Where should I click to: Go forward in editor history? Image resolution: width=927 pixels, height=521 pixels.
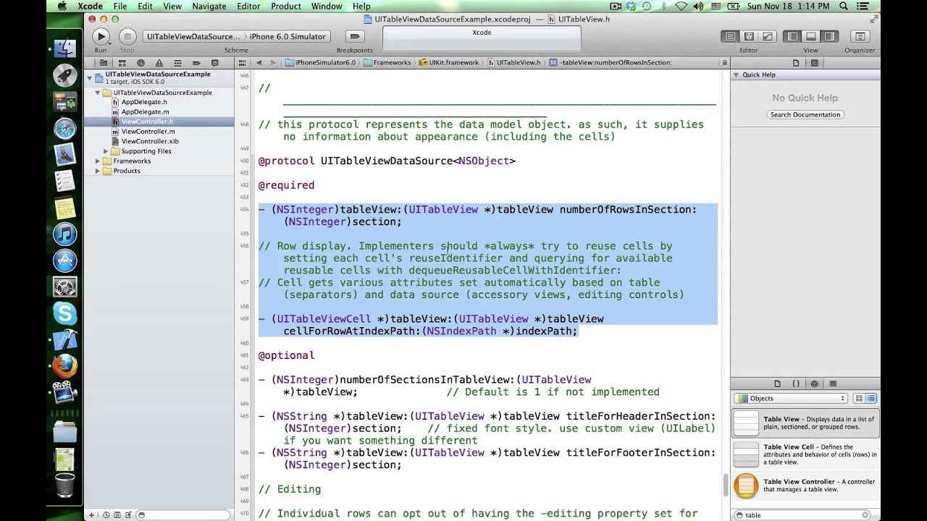pos(274,63)
